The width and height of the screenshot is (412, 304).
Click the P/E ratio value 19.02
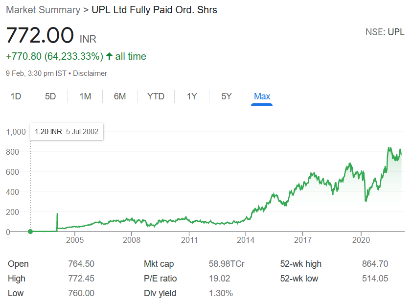tap(219, 279)
